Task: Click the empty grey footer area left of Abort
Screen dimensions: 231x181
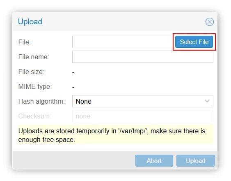Action: tap(74, 160)
